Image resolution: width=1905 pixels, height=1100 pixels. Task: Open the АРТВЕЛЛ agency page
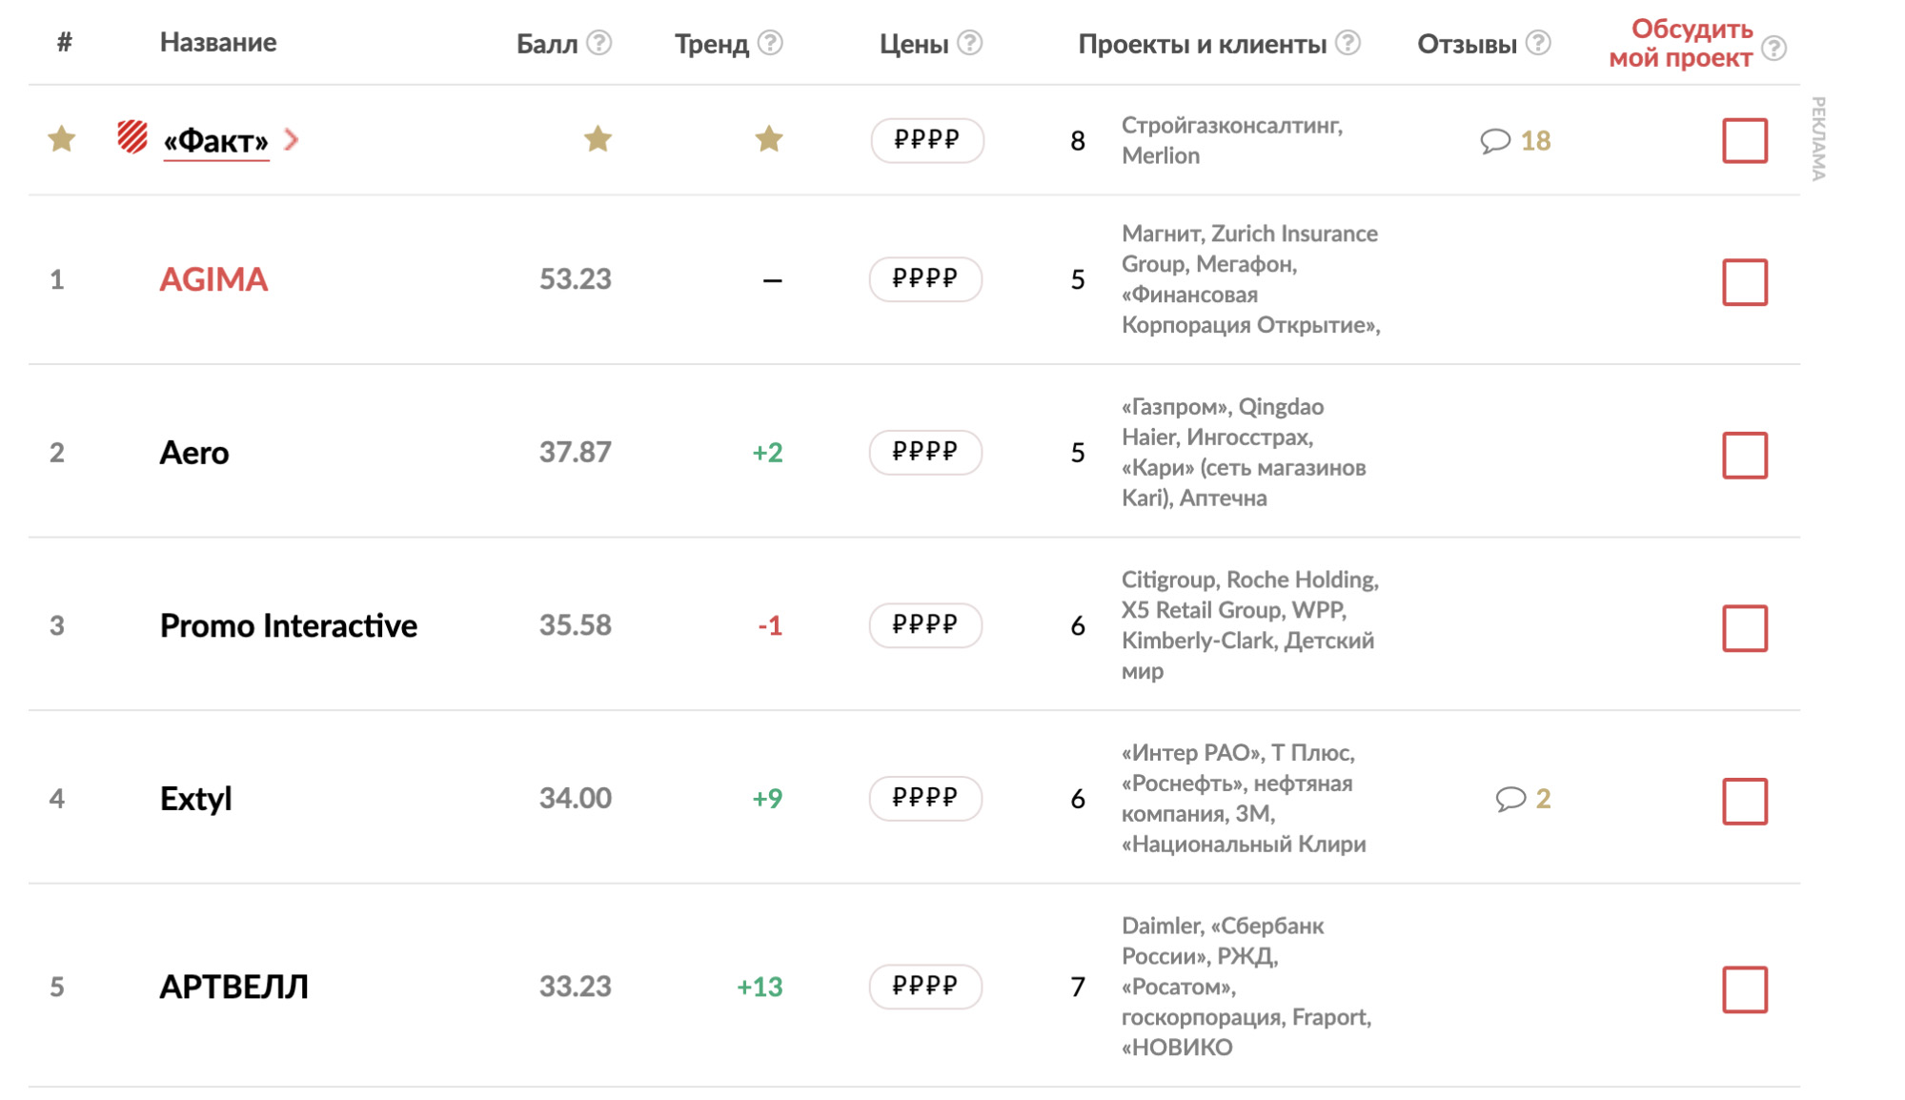pyautogui.click(x=234, y=987)
